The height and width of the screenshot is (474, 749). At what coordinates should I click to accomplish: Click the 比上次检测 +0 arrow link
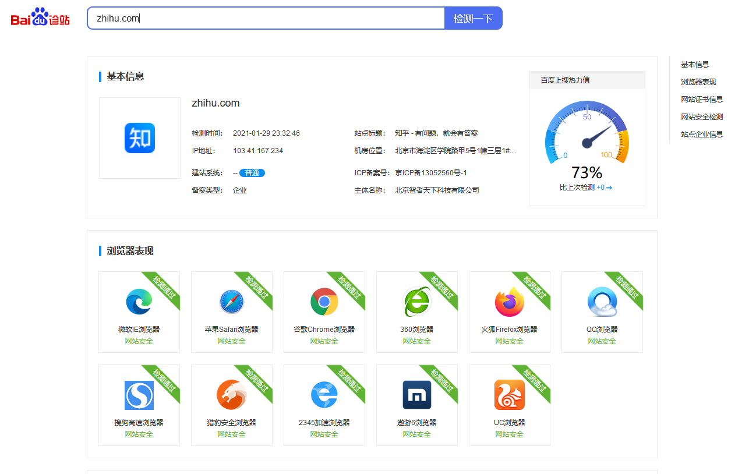coord(586,188)
